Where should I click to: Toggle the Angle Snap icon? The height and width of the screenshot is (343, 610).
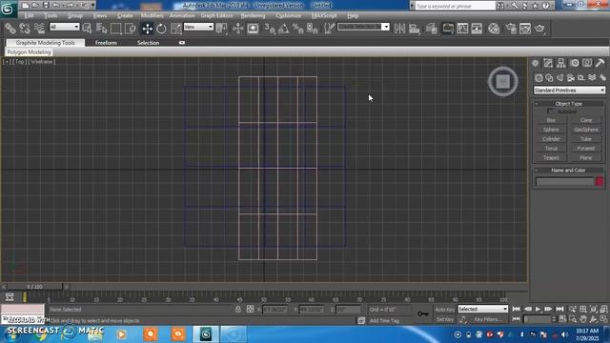pyautogui.click(x=284, y=29)
